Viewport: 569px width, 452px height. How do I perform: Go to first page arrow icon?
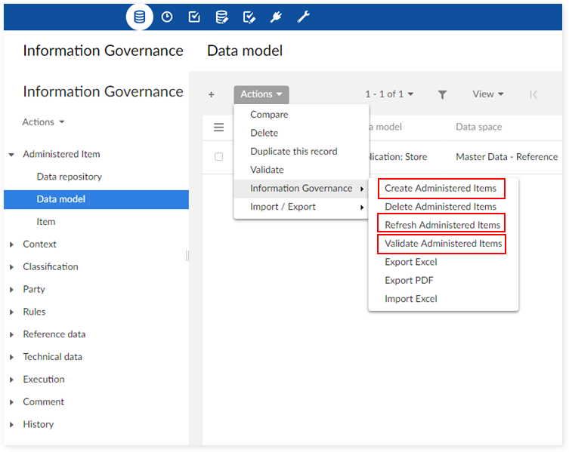pos(533,94)
